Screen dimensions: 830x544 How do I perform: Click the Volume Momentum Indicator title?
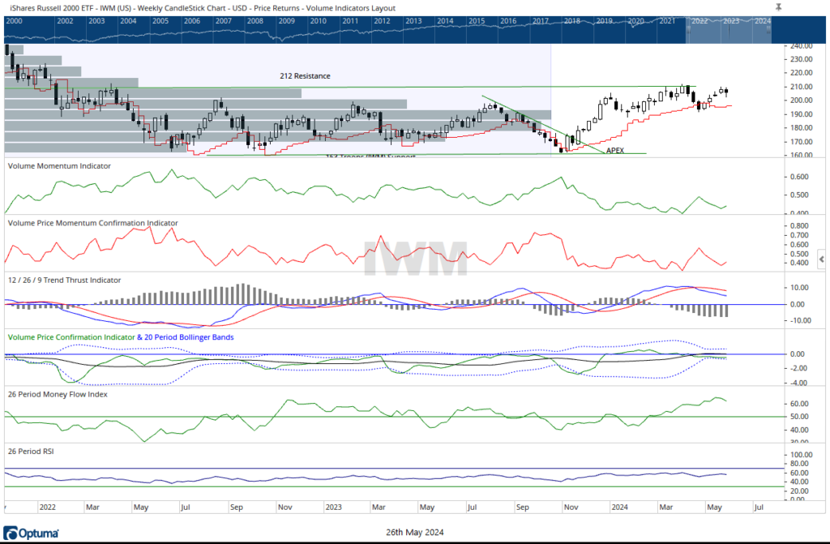[x=59, y=165]
